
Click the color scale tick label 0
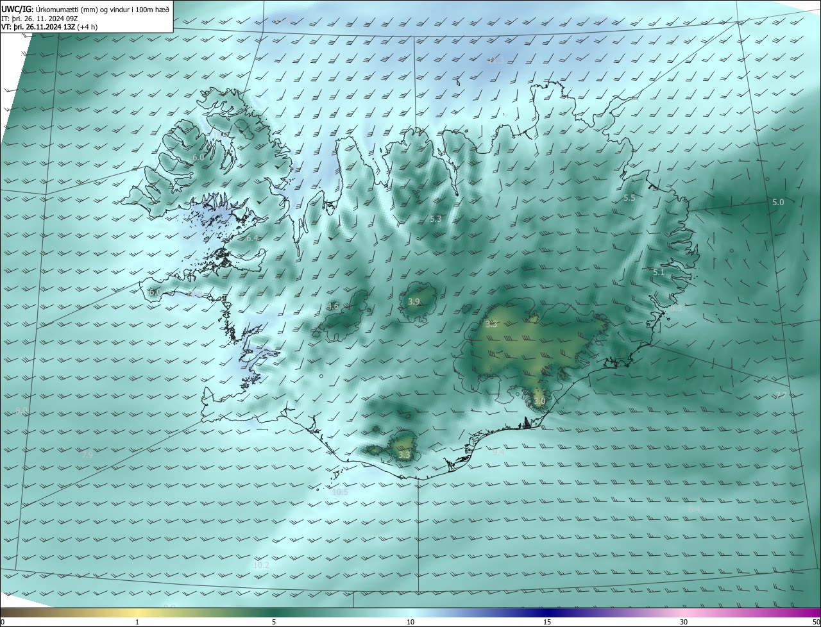click(x=2, y=622)
